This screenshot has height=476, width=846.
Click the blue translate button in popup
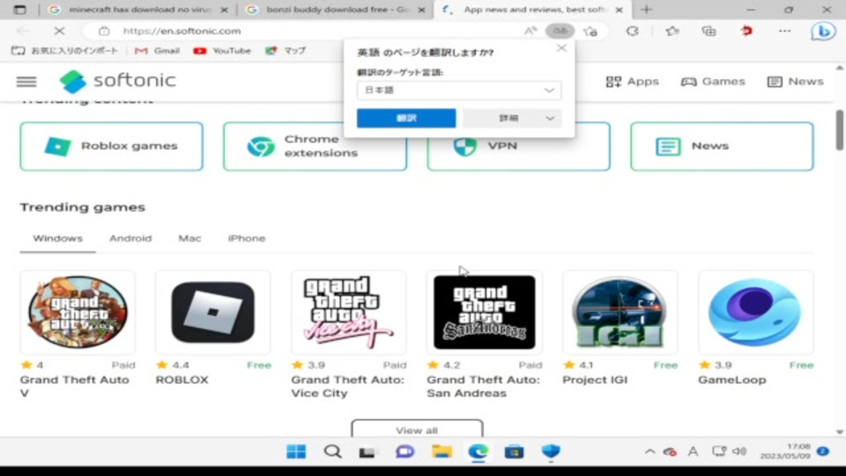406,118
